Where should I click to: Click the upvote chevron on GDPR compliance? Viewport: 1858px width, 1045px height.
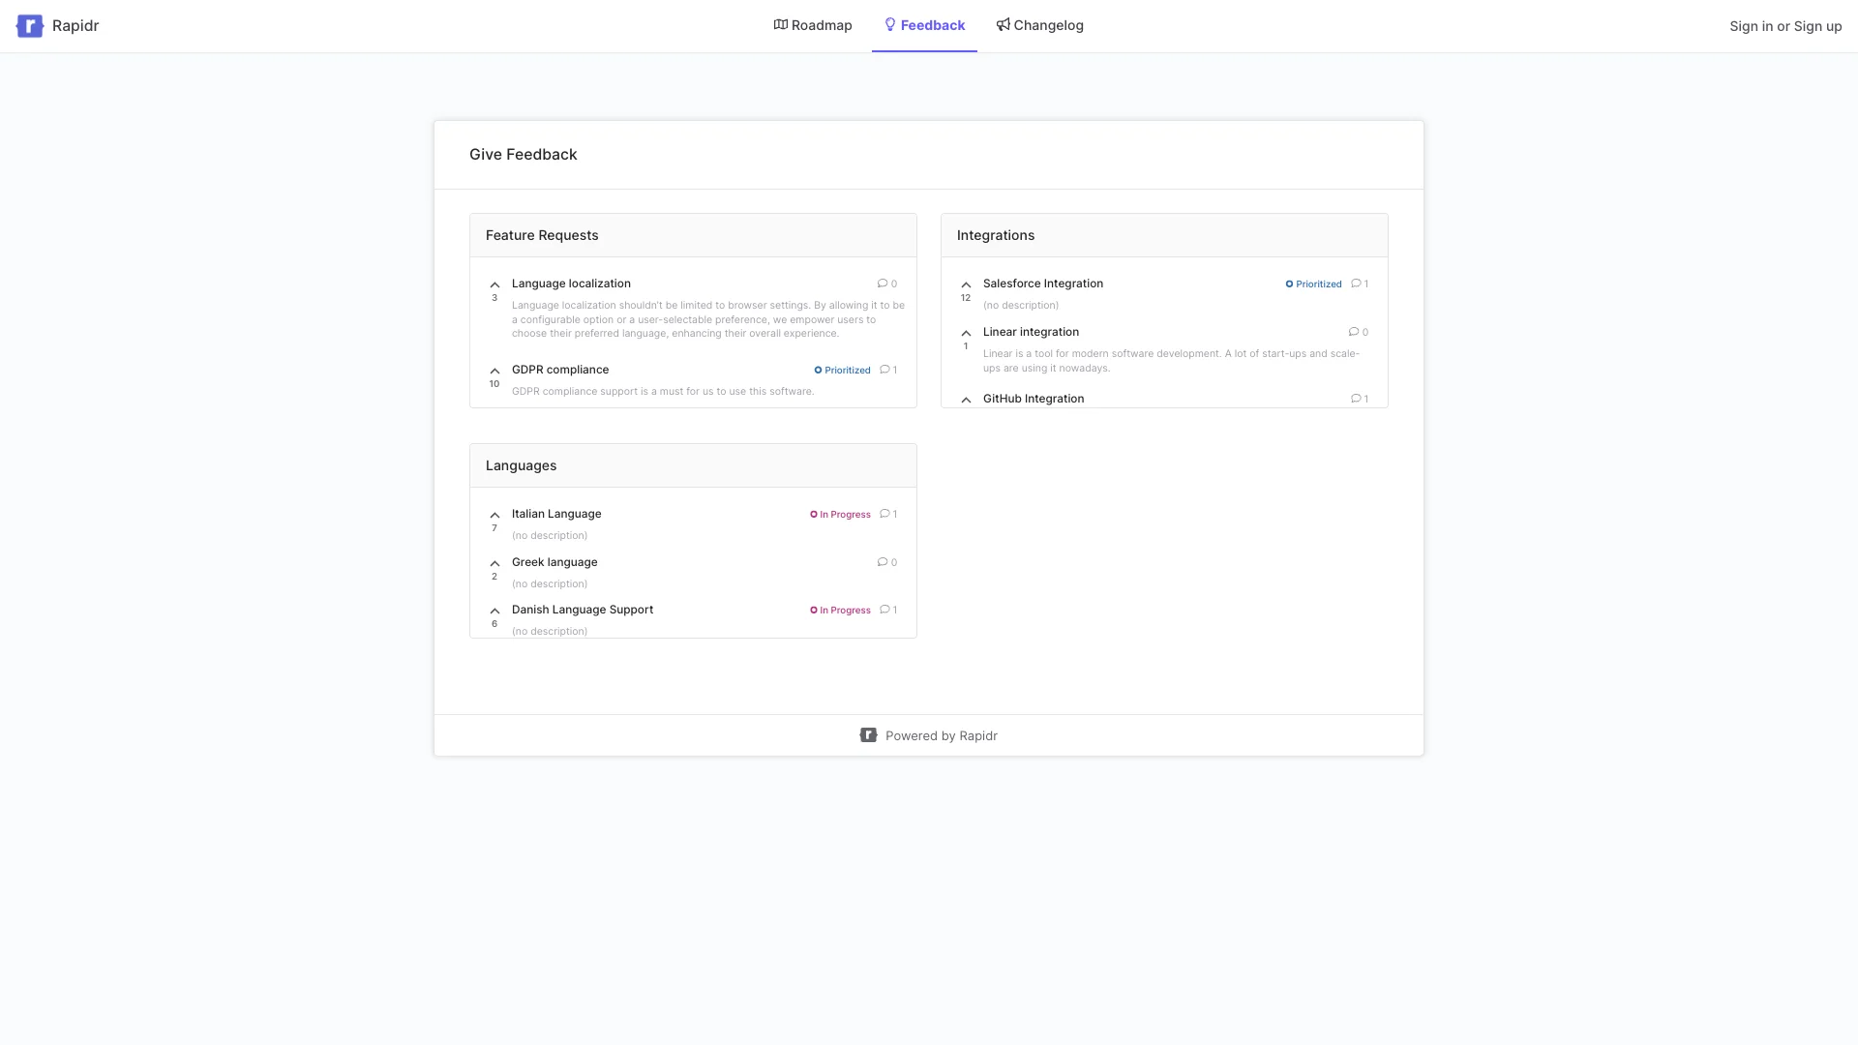[x=494, y=370]
